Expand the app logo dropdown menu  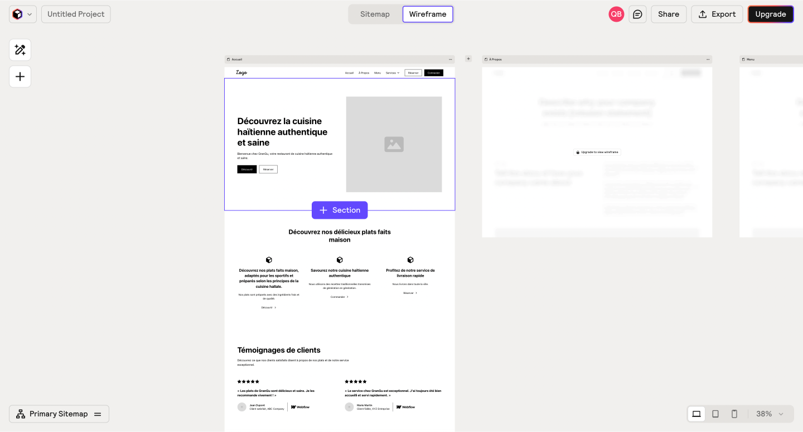click(x=23, y=14)
